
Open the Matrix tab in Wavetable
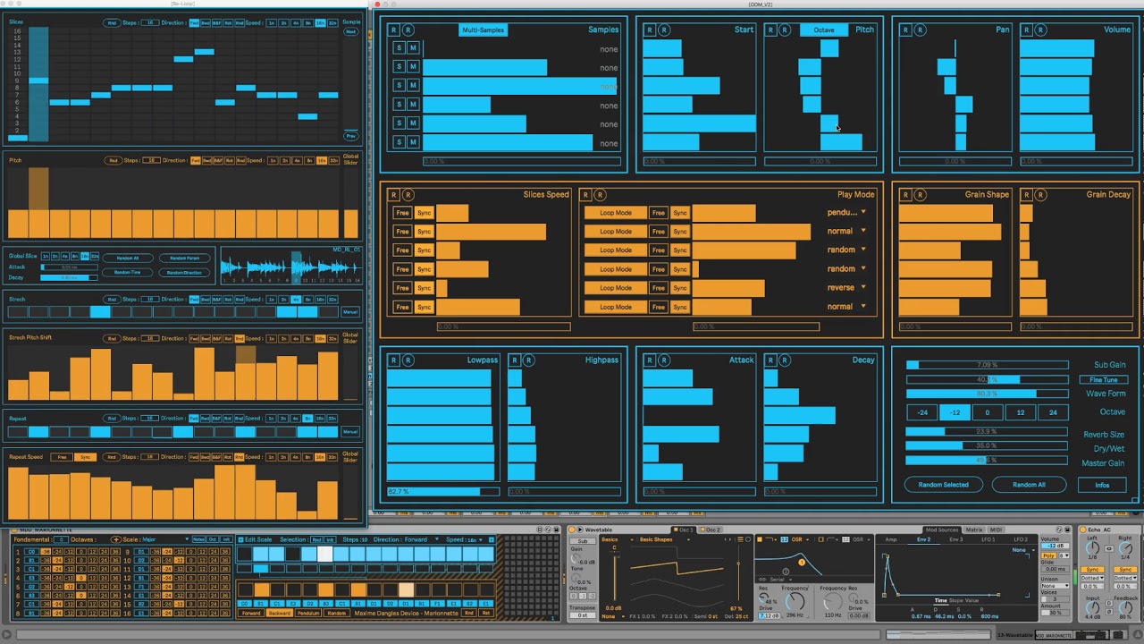tap(974, 530)
